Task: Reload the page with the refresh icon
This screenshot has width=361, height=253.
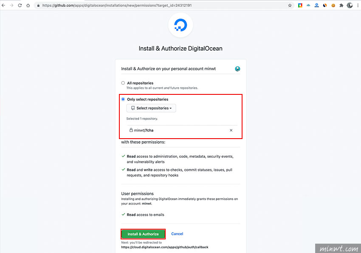Action: click(x=20, y=5)
